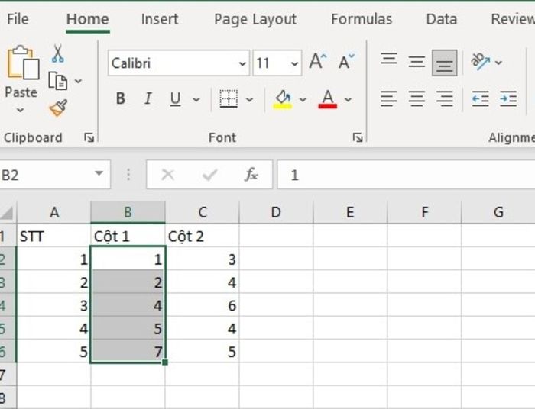This screenshot has height=409, width=535.
Task: Select the Home ribbon tab
Action: [x=88, y=19]
